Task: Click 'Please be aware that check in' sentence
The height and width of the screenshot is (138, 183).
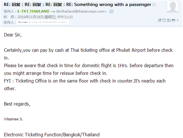Action: point(89,66)
